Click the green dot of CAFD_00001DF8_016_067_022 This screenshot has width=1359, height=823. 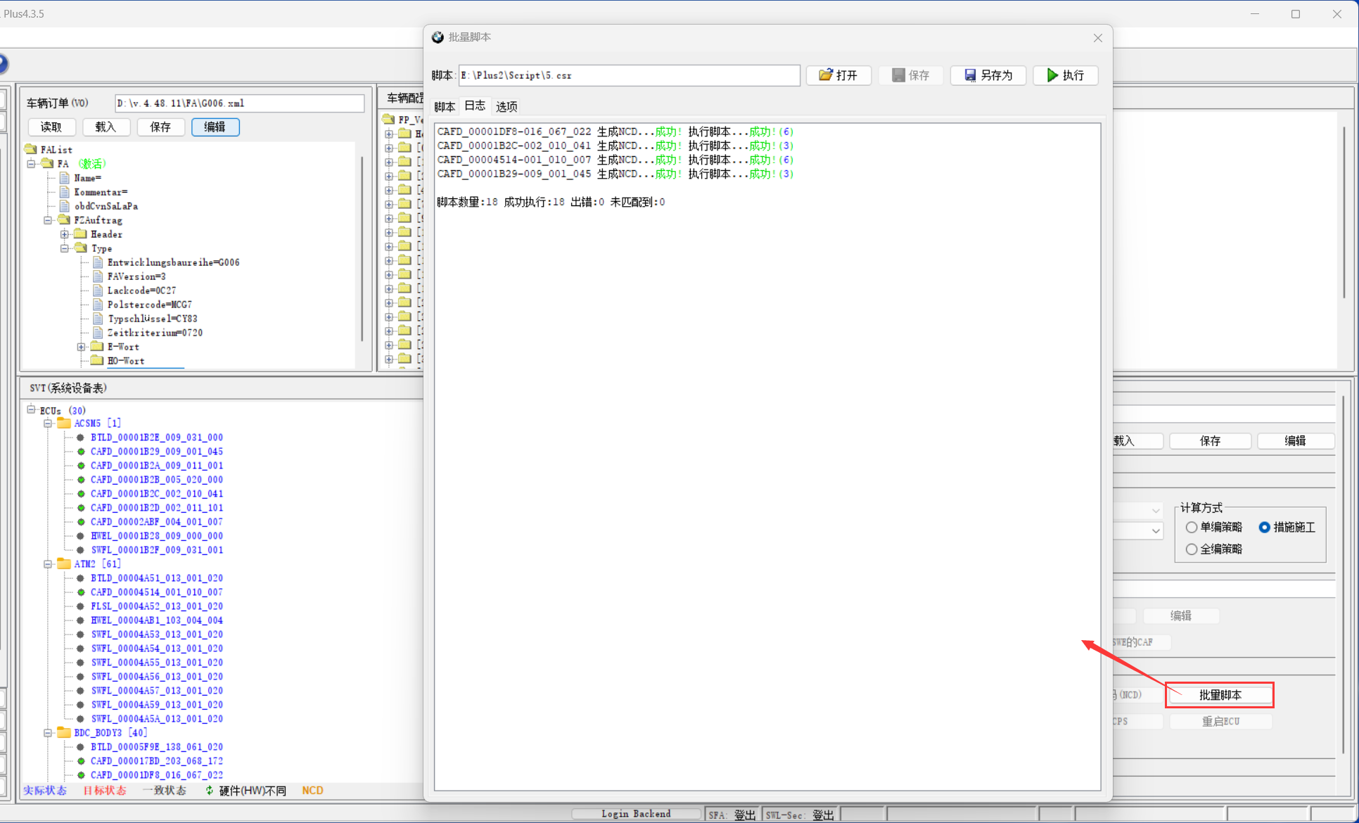pyautogui.click(x=81, y=775)
